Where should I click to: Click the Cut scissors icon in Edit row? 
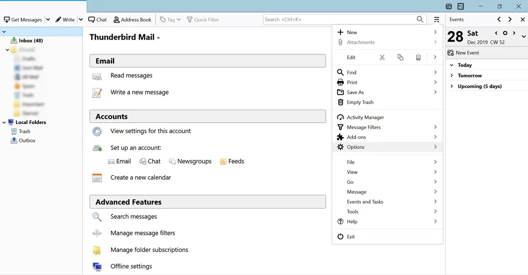click(x=382, y=57)
